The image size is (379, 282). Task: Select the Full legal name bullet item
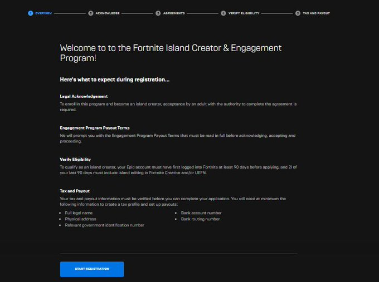coord(79,213)
